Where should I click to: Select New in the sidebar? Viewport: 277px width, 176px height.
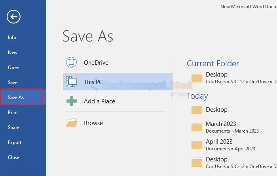pos(13,52)
